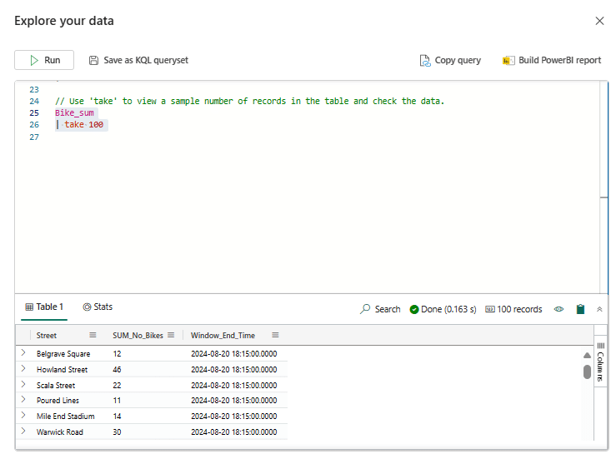Image resolution: width=611 pixels, height=454 pixels.
Task: Switch to the Table 1 tab
Action: tap(44, 307)
